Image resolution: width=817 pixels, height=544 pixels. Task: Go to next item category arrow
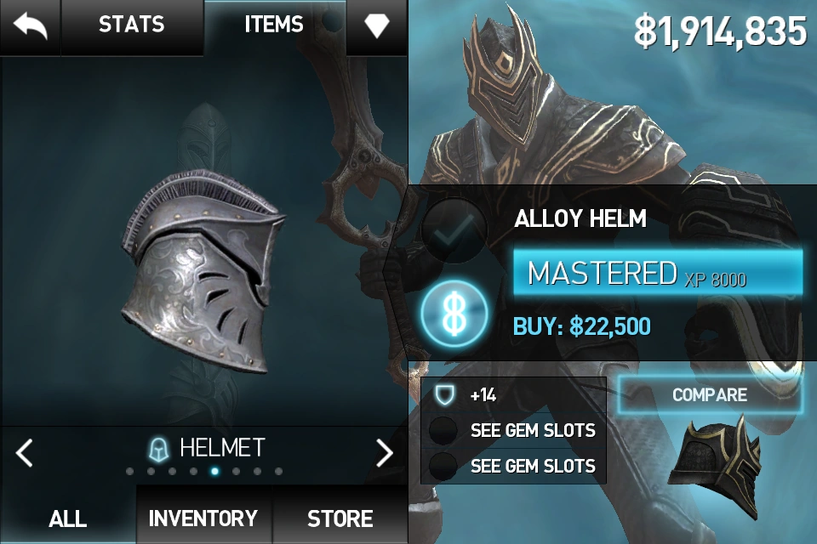click(x=384, y=452)
